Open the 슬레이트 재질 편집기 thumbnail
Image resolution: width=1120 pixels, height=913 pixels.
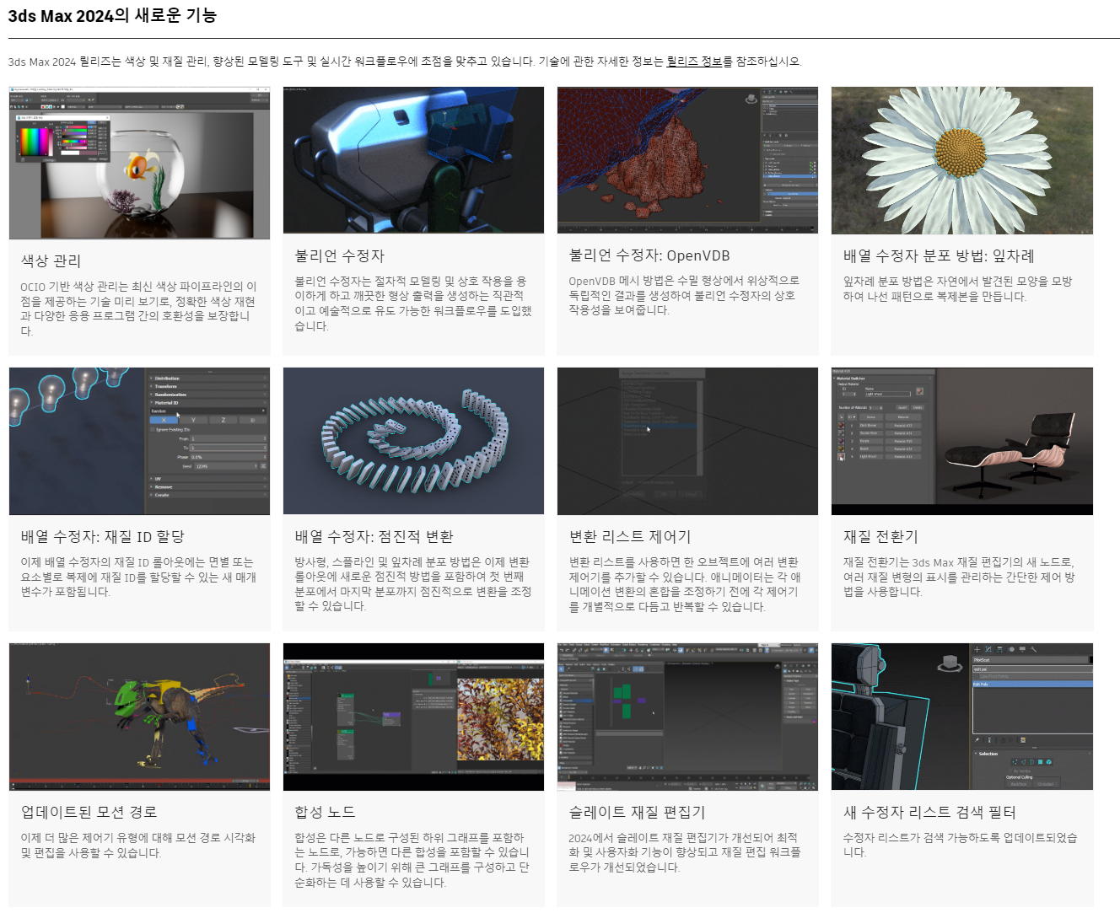tap(687, 717)
